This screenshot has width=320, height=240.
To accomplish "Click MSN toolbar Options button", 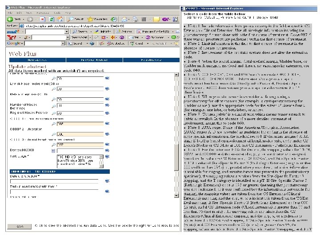I will [124, 32].
